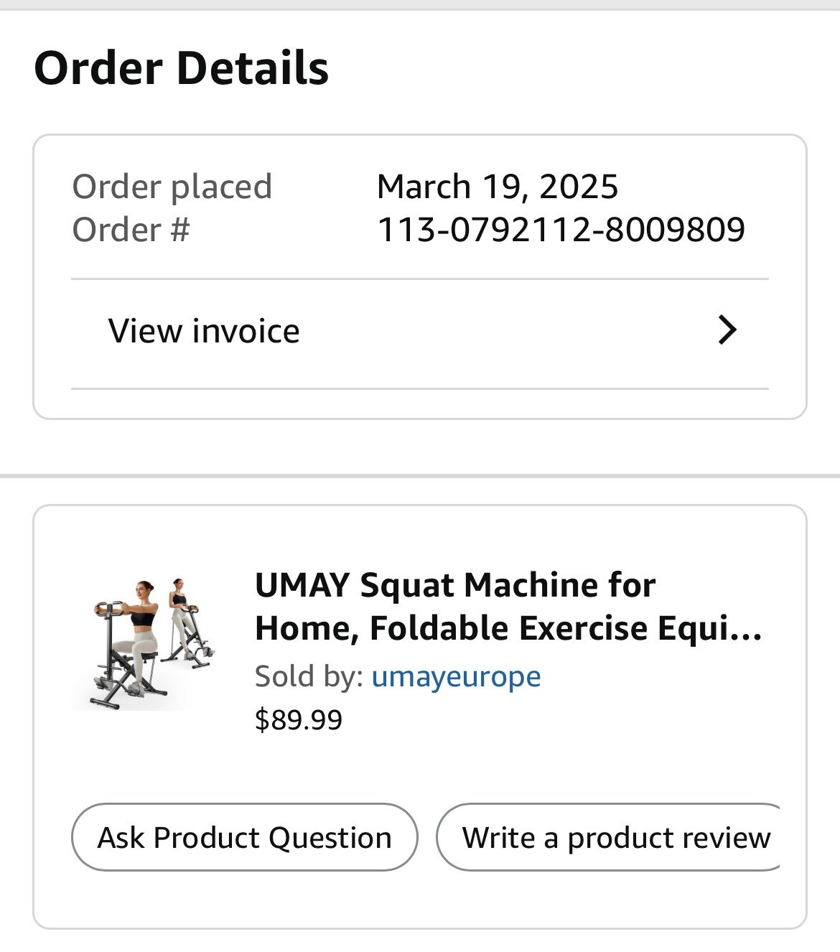This screenshot has height=952, width=840.
Task: Click the order number 113-0792112-8009809
Action: pos(561,228)
